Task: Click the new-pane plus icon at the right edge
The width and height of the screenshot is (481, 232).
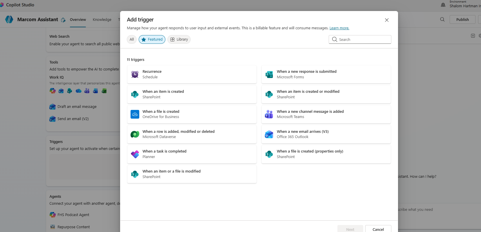Action: click(473, 36)
